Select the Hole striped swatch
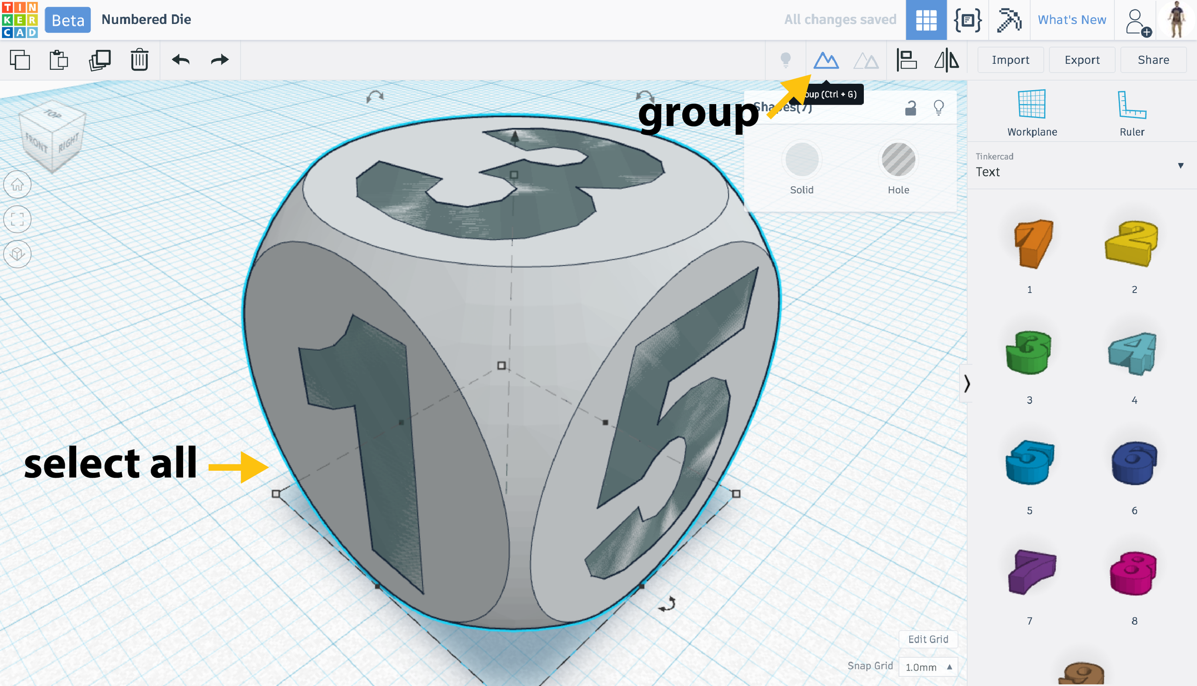 click(898, 160)
